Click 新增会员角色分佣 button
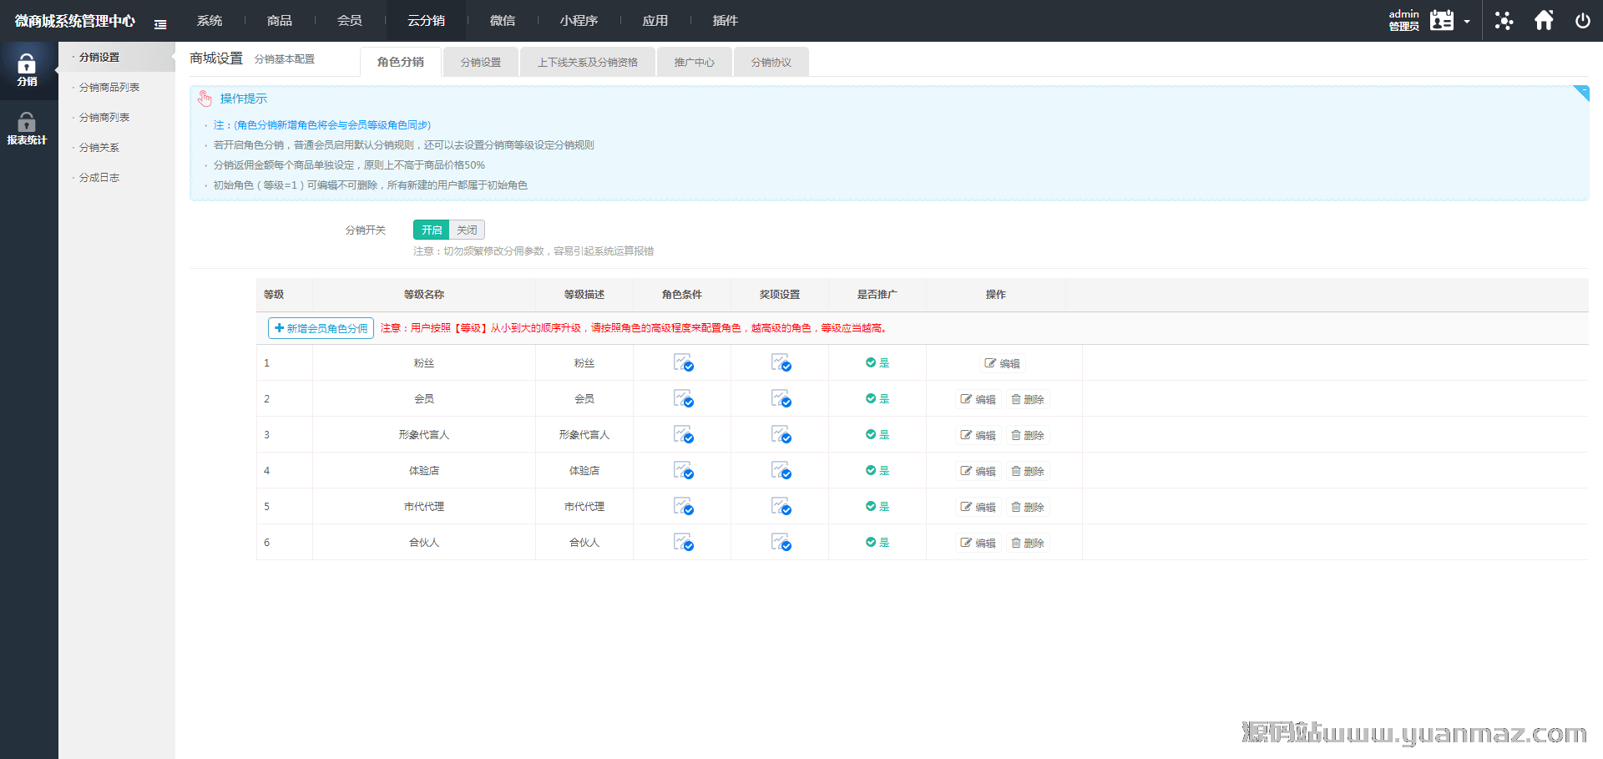This screenshot has width=1603, height=759. (321, 329)
